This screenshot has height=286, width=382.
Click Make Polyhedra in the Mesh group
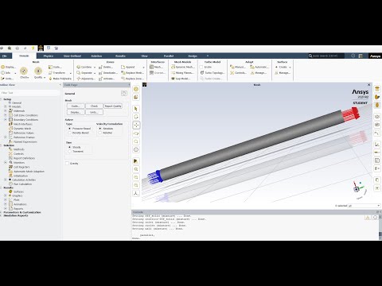click(x=60, y=79)
